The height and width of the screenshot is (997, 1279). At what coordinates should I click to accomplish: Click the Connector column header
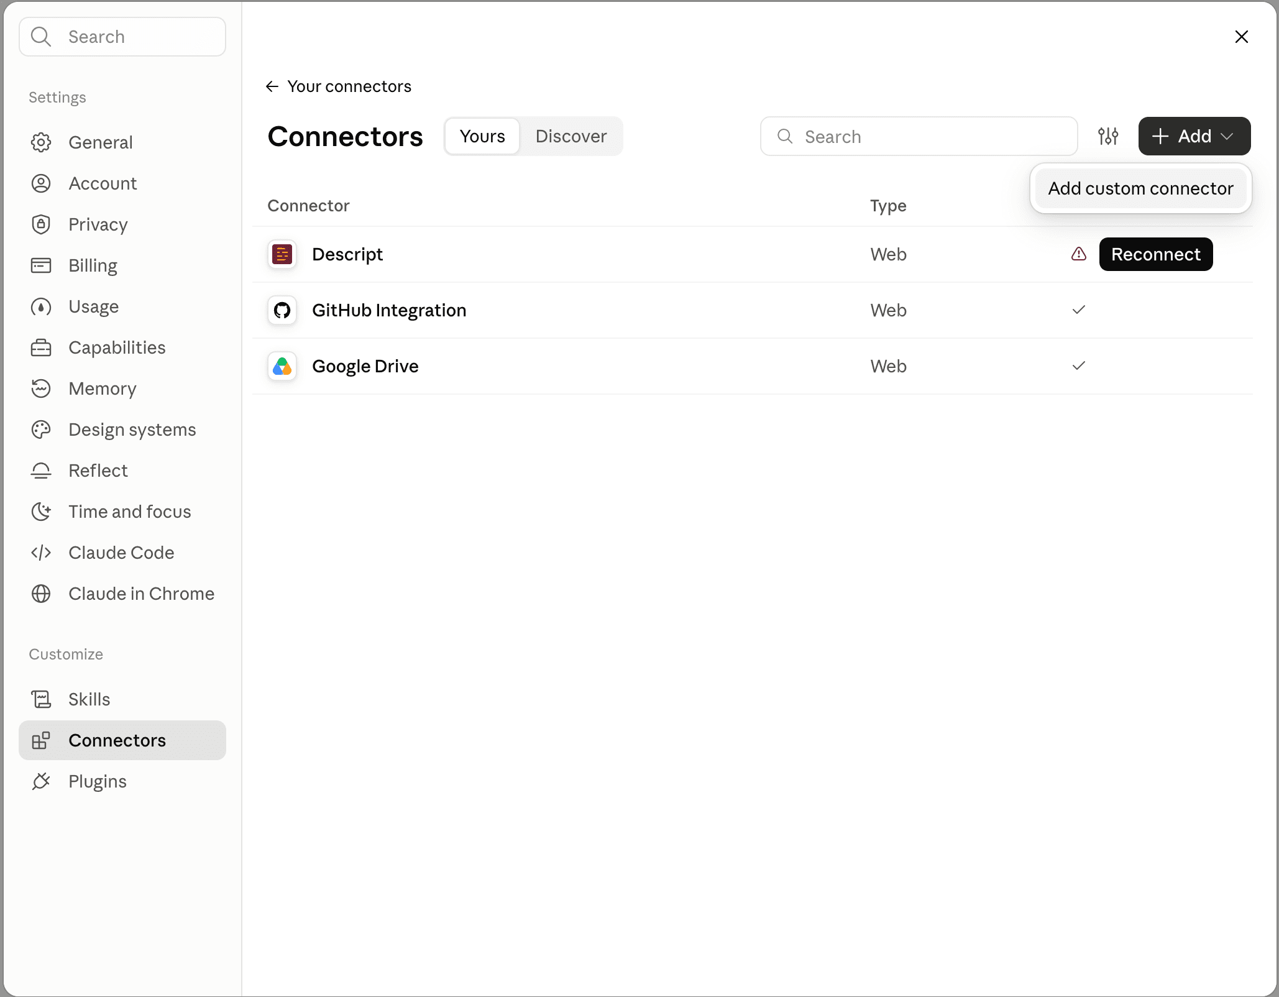click(308, 206)
